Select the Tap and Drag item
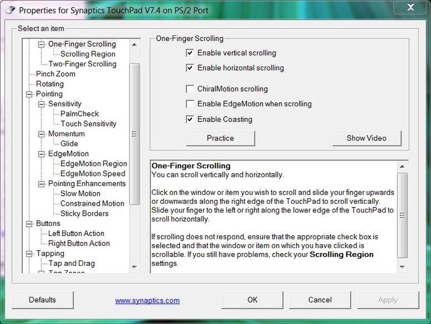Viewport: 431px width, 324px height. pos(72,264)
